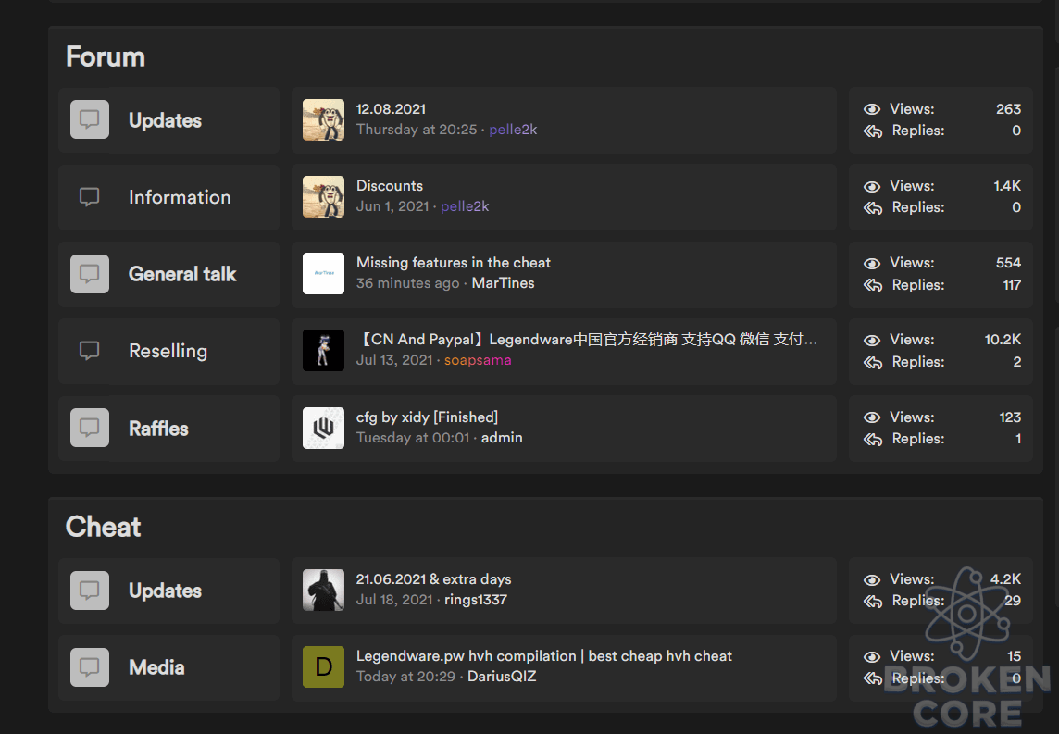Click the chat icon beside General talk
Screen dimensions: 1059x734
[90, 273]
